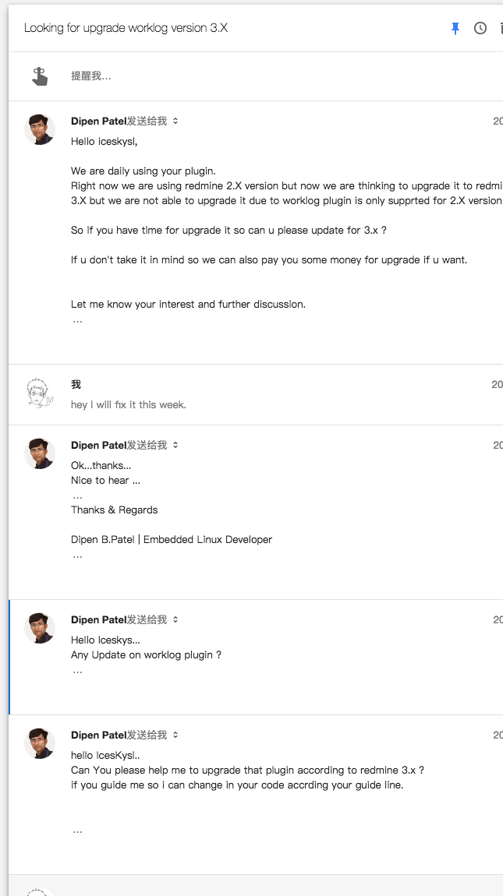Click Dipen Patel's avatar on the first message
The width and height of the screenshot is (503, 896).
[x=40, y=129]
